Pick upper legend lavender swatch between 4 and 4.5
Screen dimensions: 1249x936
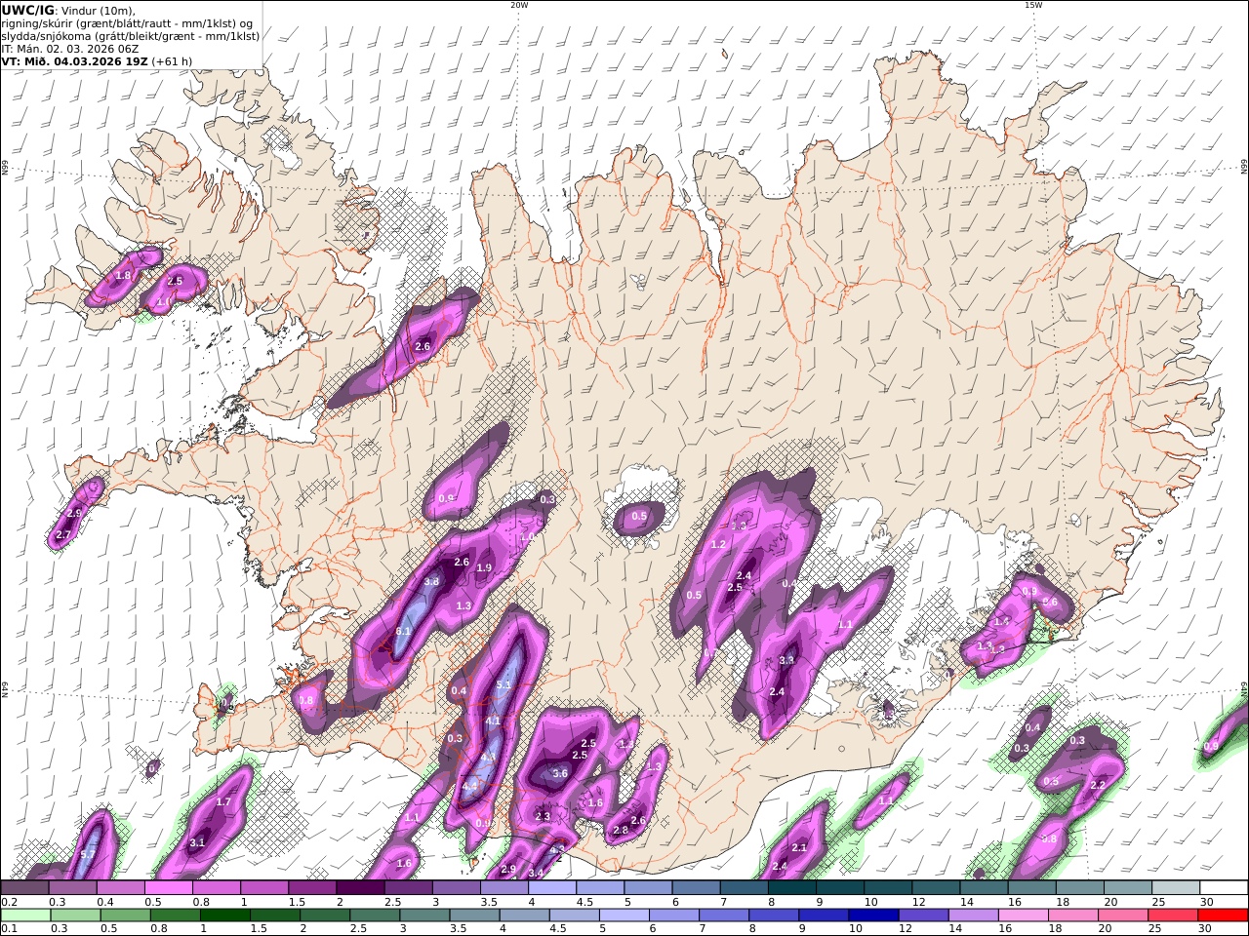click(x=552, y=888)
